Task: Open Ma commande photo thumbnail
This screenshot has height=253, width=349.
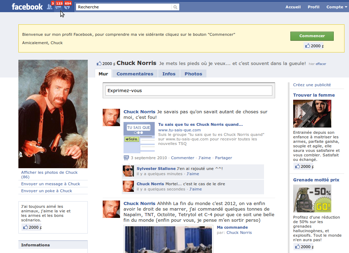Action: [x=169, y=239]
